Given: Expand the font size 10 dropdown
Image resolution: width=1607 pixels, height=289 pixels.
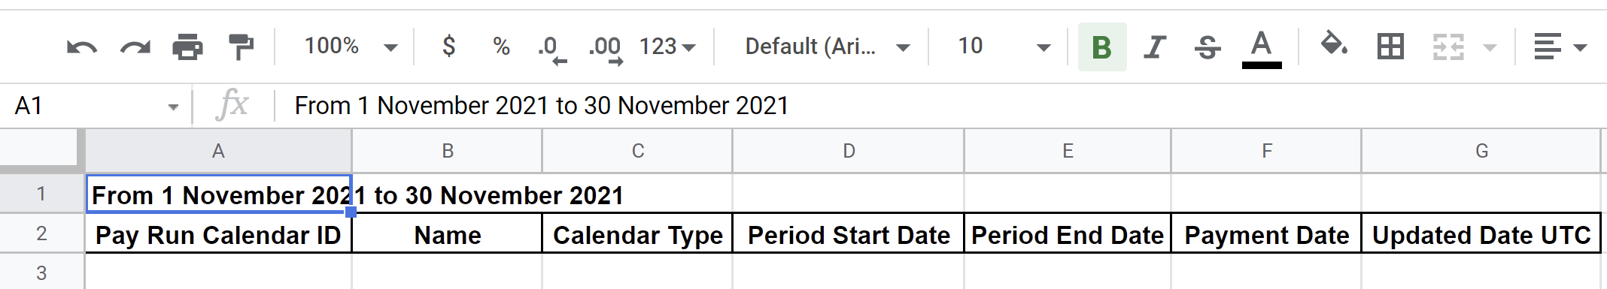Looking at the screenshot, I should click(1004, 47).
